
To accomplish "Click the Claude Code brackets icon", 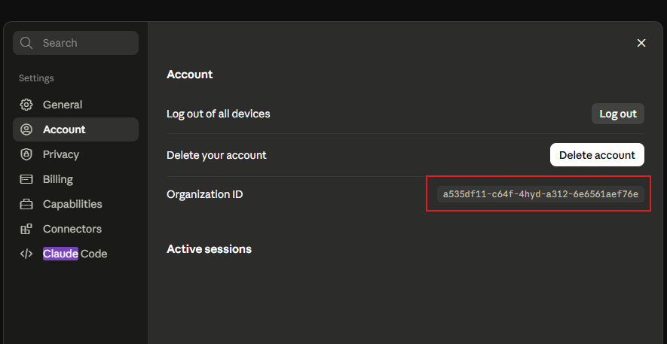I will (26, 254).
